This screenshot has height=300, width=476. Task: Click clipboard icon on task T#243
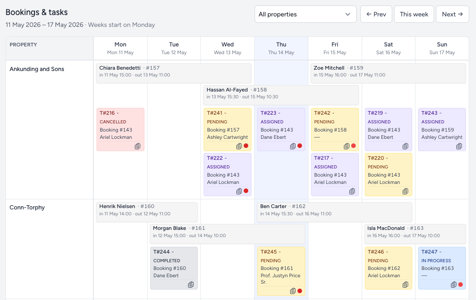(x=459, y=146)
